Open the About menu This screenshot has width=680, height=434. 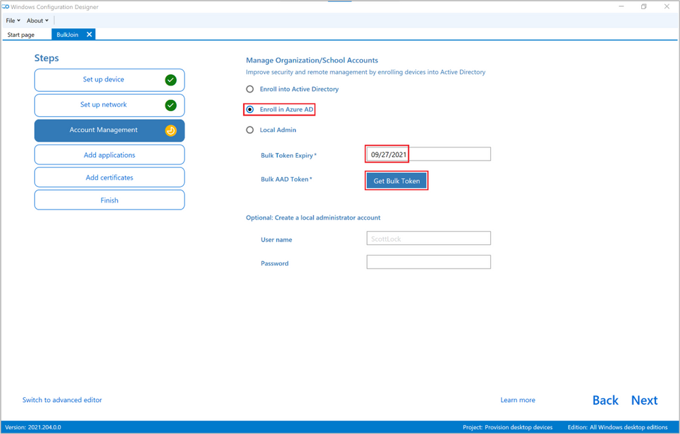point(37,20)
